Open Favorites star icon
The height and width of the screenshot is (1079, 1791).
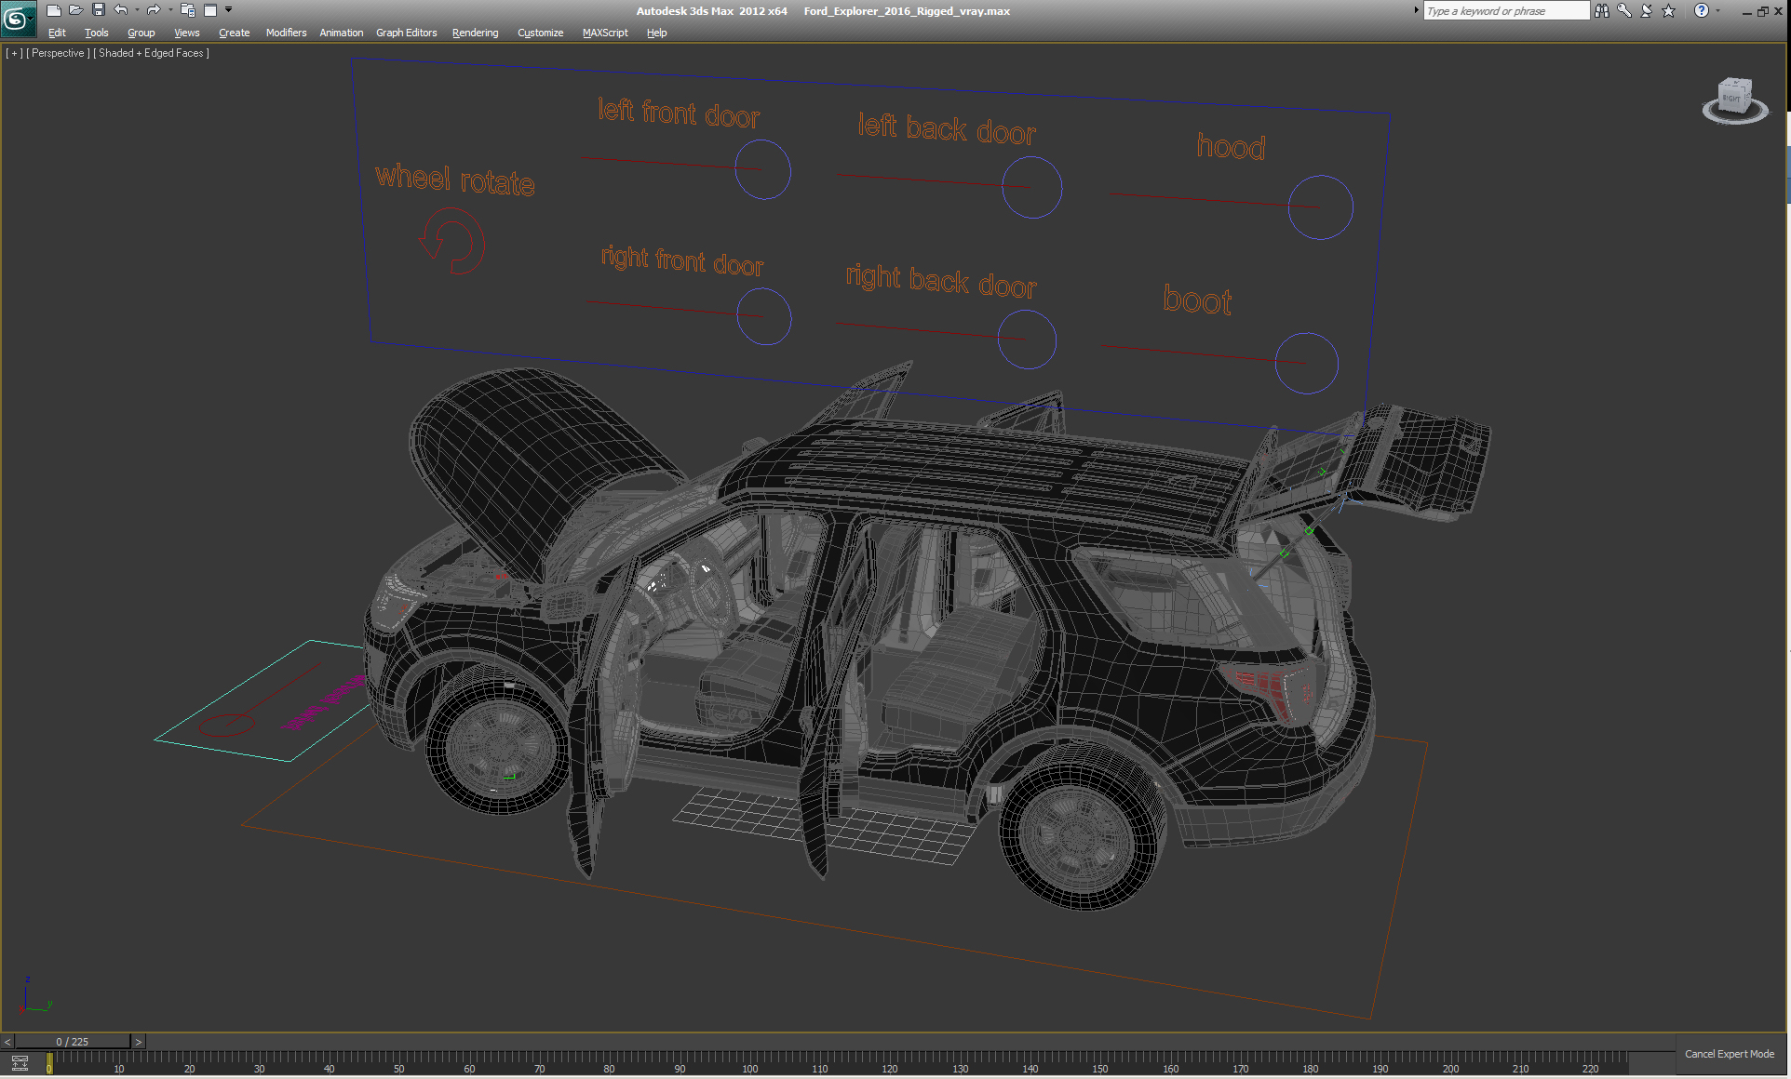1668,10
